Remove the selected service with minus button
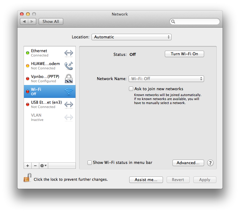The width and height of the screenshot is (240, 213). click(35, 166)
